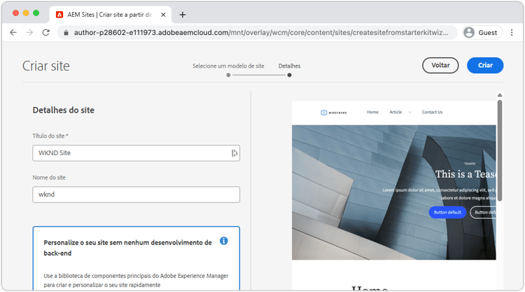This screenshot has width=525, height=292.
Task: Click the padlock site info icon
Action: [66, 33]
